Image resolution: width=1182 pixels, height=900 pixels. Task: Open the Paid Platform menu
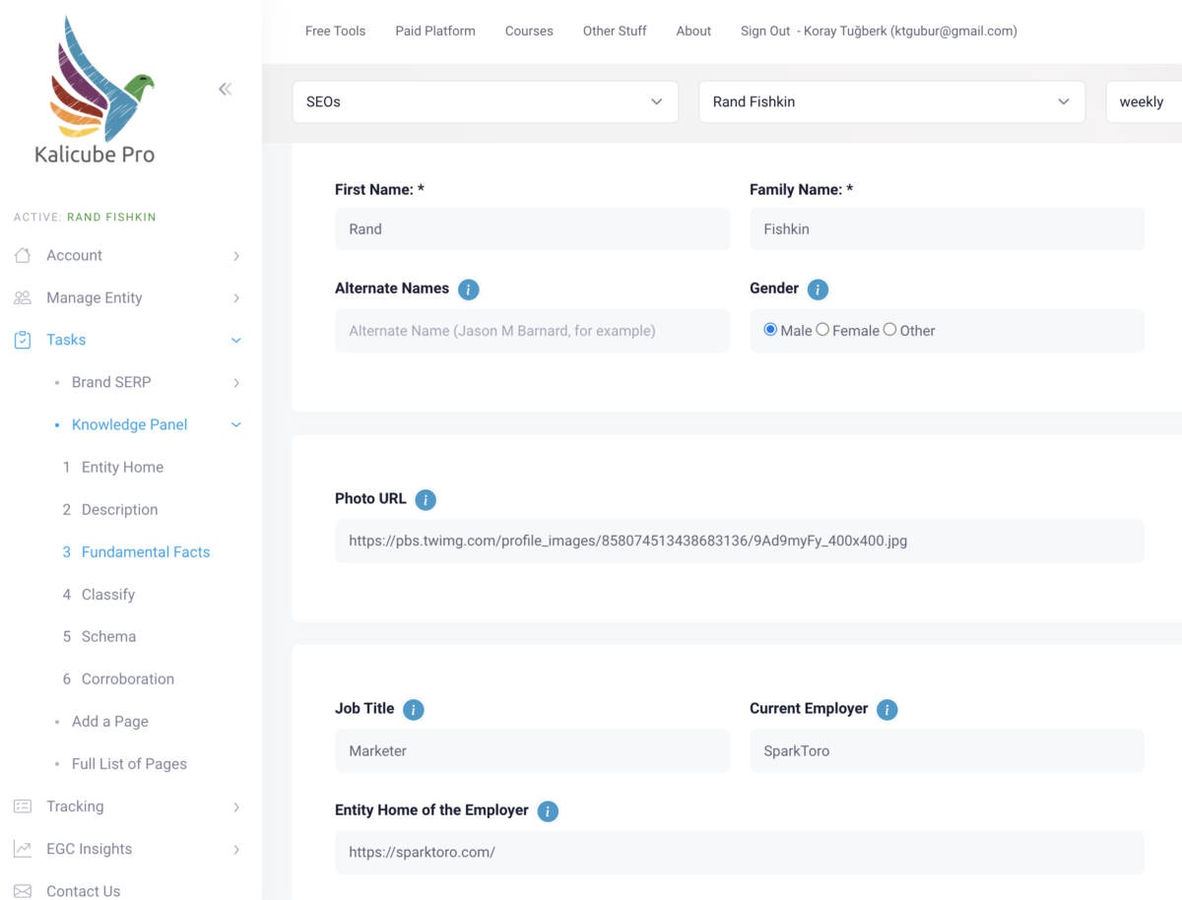[435, 31]
